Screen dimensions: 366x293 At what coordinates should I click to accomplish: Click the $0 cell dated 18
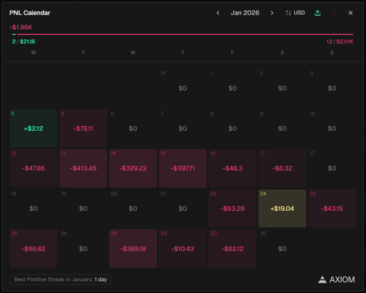coord(33,208)
